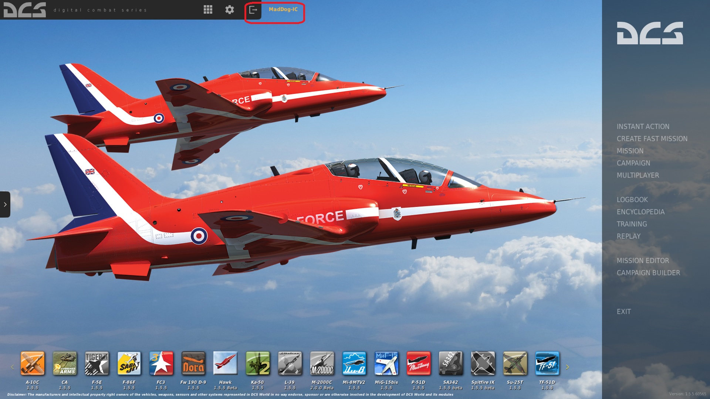Image resolution: width=710 pixels, height=399 pixels.
Task: Go to Multiplayer
Action: tap(638, 175)
